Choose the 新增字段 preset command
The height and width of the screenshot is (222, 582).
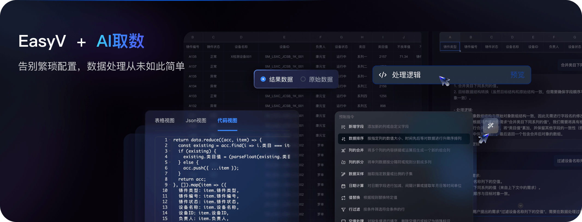(x=404, y=127)
